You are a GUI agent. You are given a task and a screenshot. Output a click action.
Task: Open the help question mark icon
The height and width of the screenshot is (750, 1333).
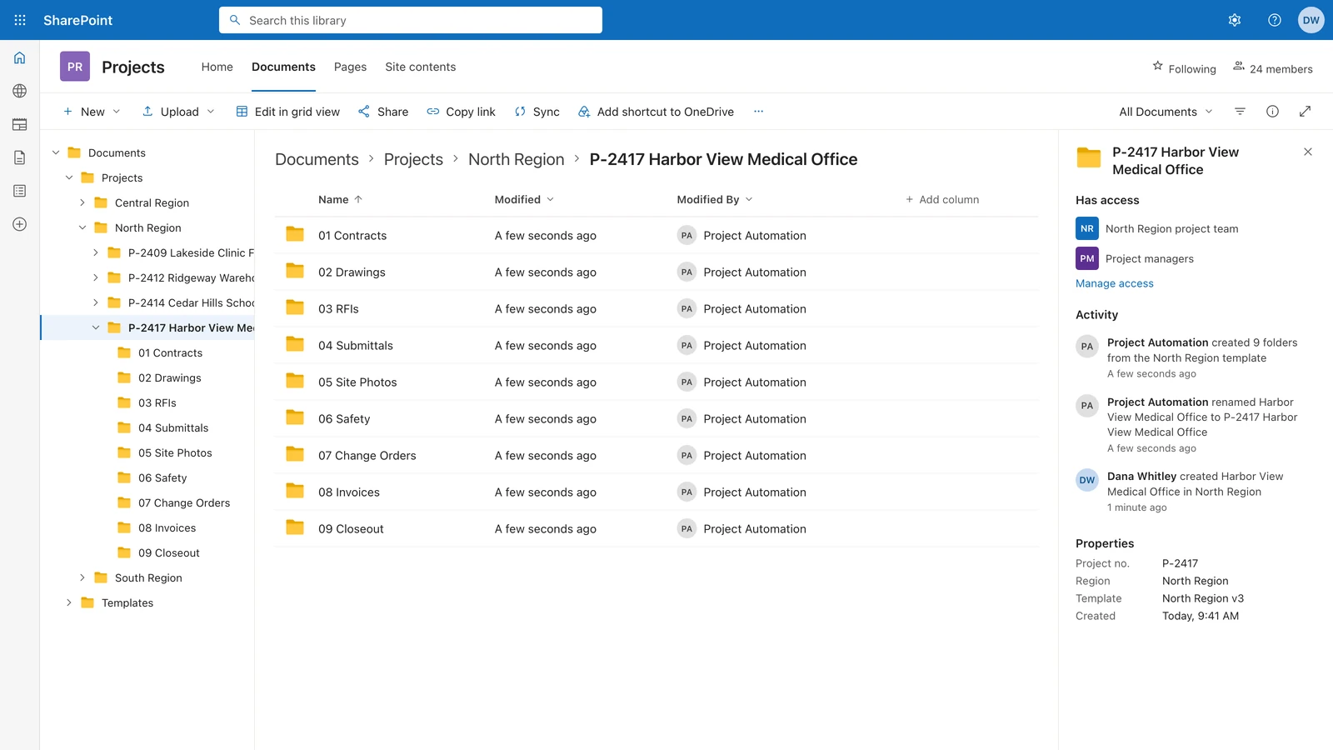[1275, 20]
